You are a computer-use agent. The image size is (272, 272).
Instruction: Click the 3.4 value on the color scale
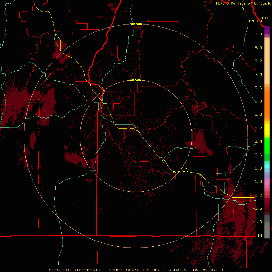tap(258, 141)
